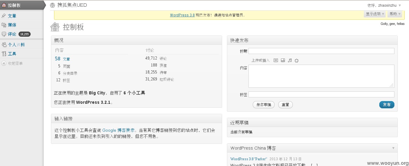This screenshot has width=409, height=166.
Task: Open the 媒体 media menu
Action: 12,25
